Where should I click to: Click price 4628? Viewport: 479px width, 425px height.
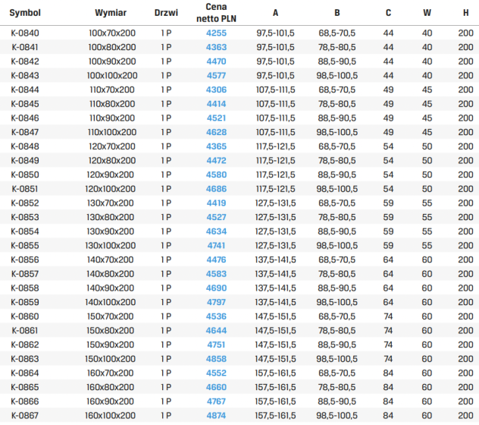(216, 132)
